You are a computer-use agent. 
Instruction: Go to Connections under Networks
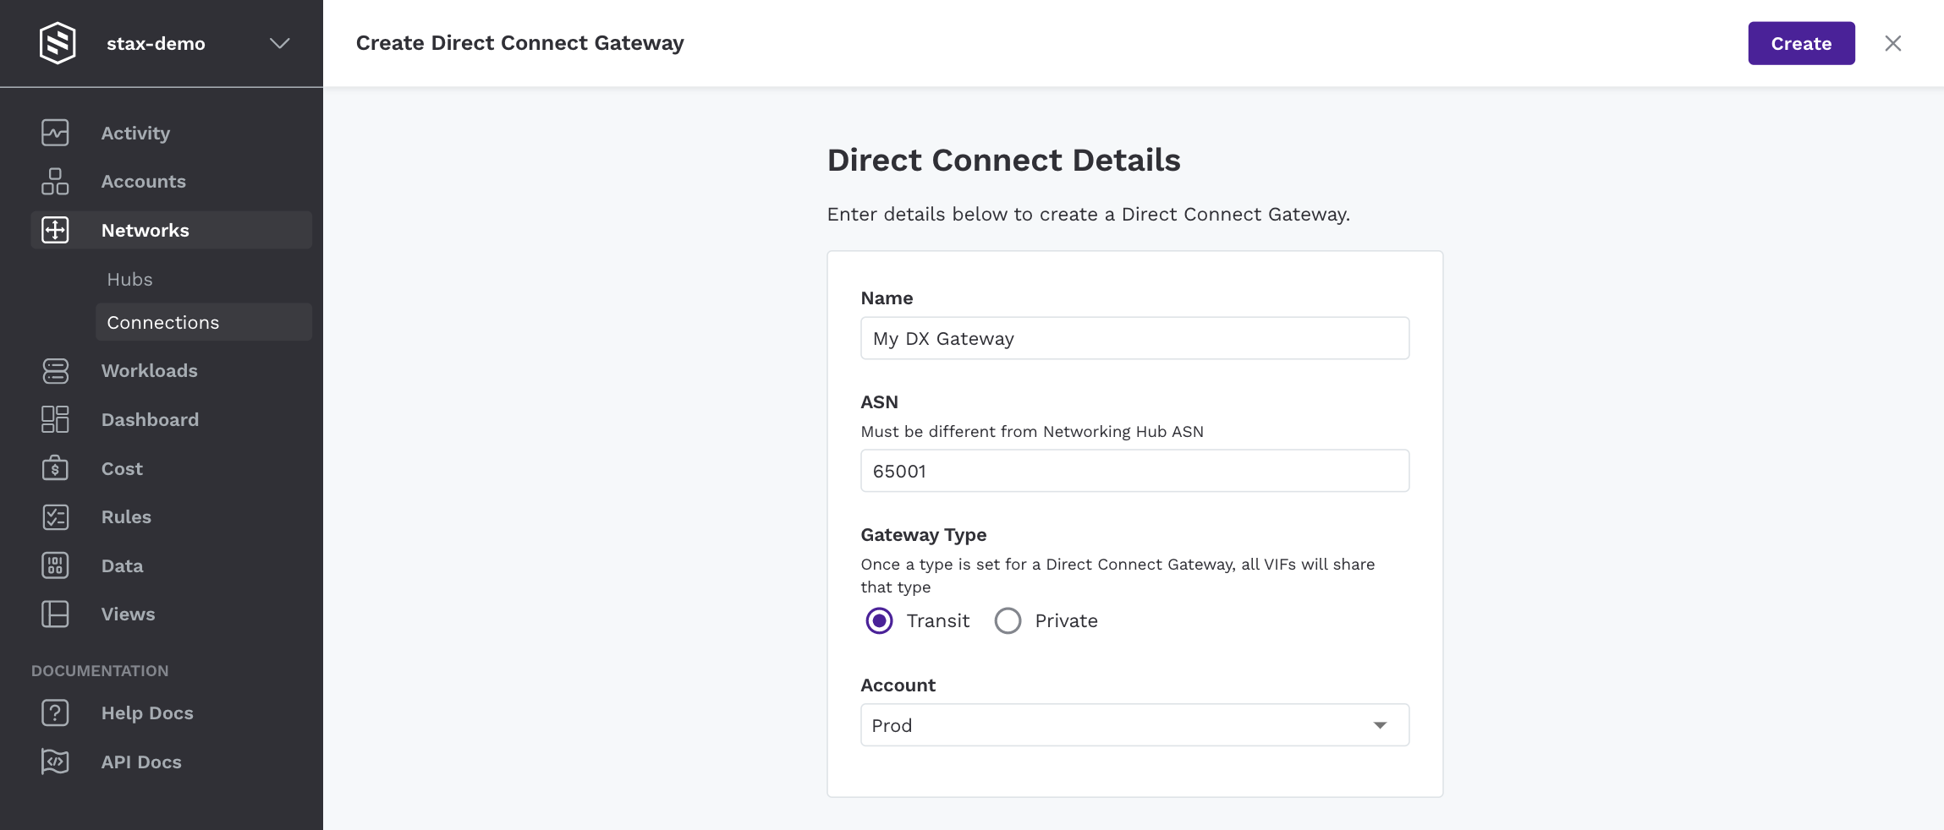tap(204, 322)
